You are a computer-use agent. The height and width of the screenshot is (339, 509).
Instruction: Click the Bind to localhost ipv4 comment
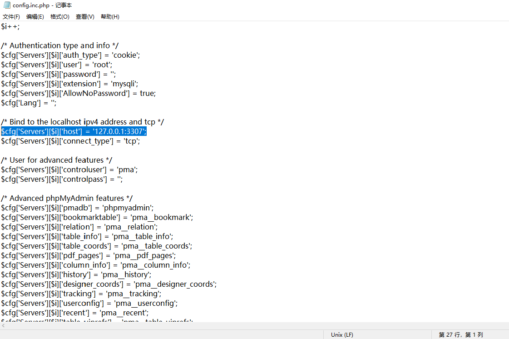(83, 122)
